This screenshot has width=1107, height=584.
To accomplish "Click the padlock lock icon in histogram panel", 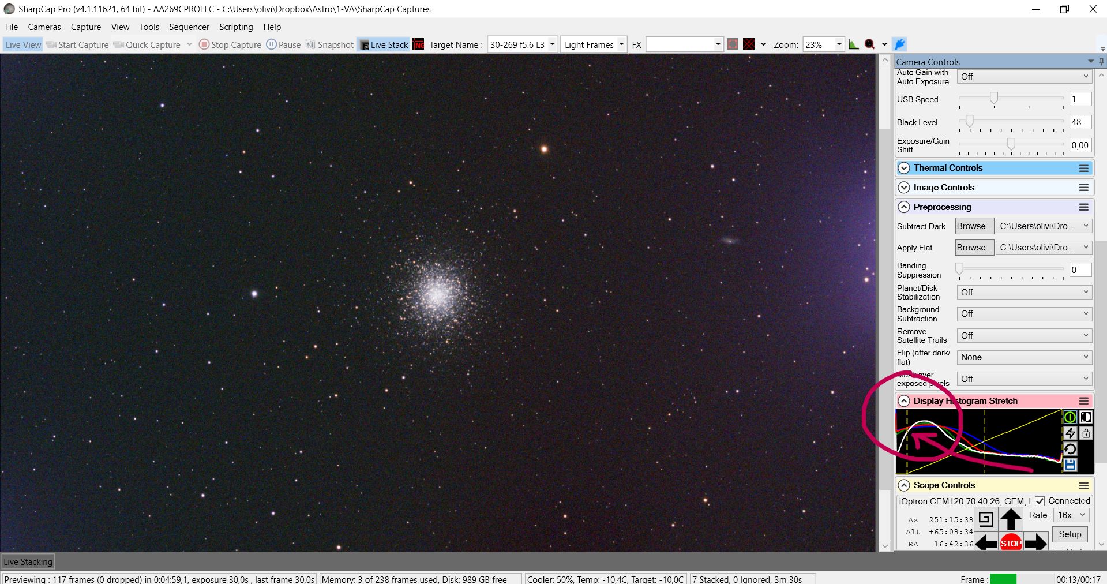I will click(1086, 433).
